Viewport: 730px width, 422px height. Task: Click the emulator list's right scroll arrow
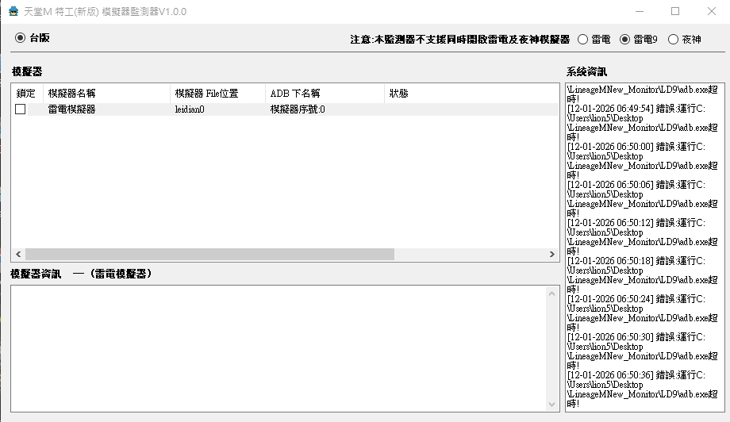point(553,255)
